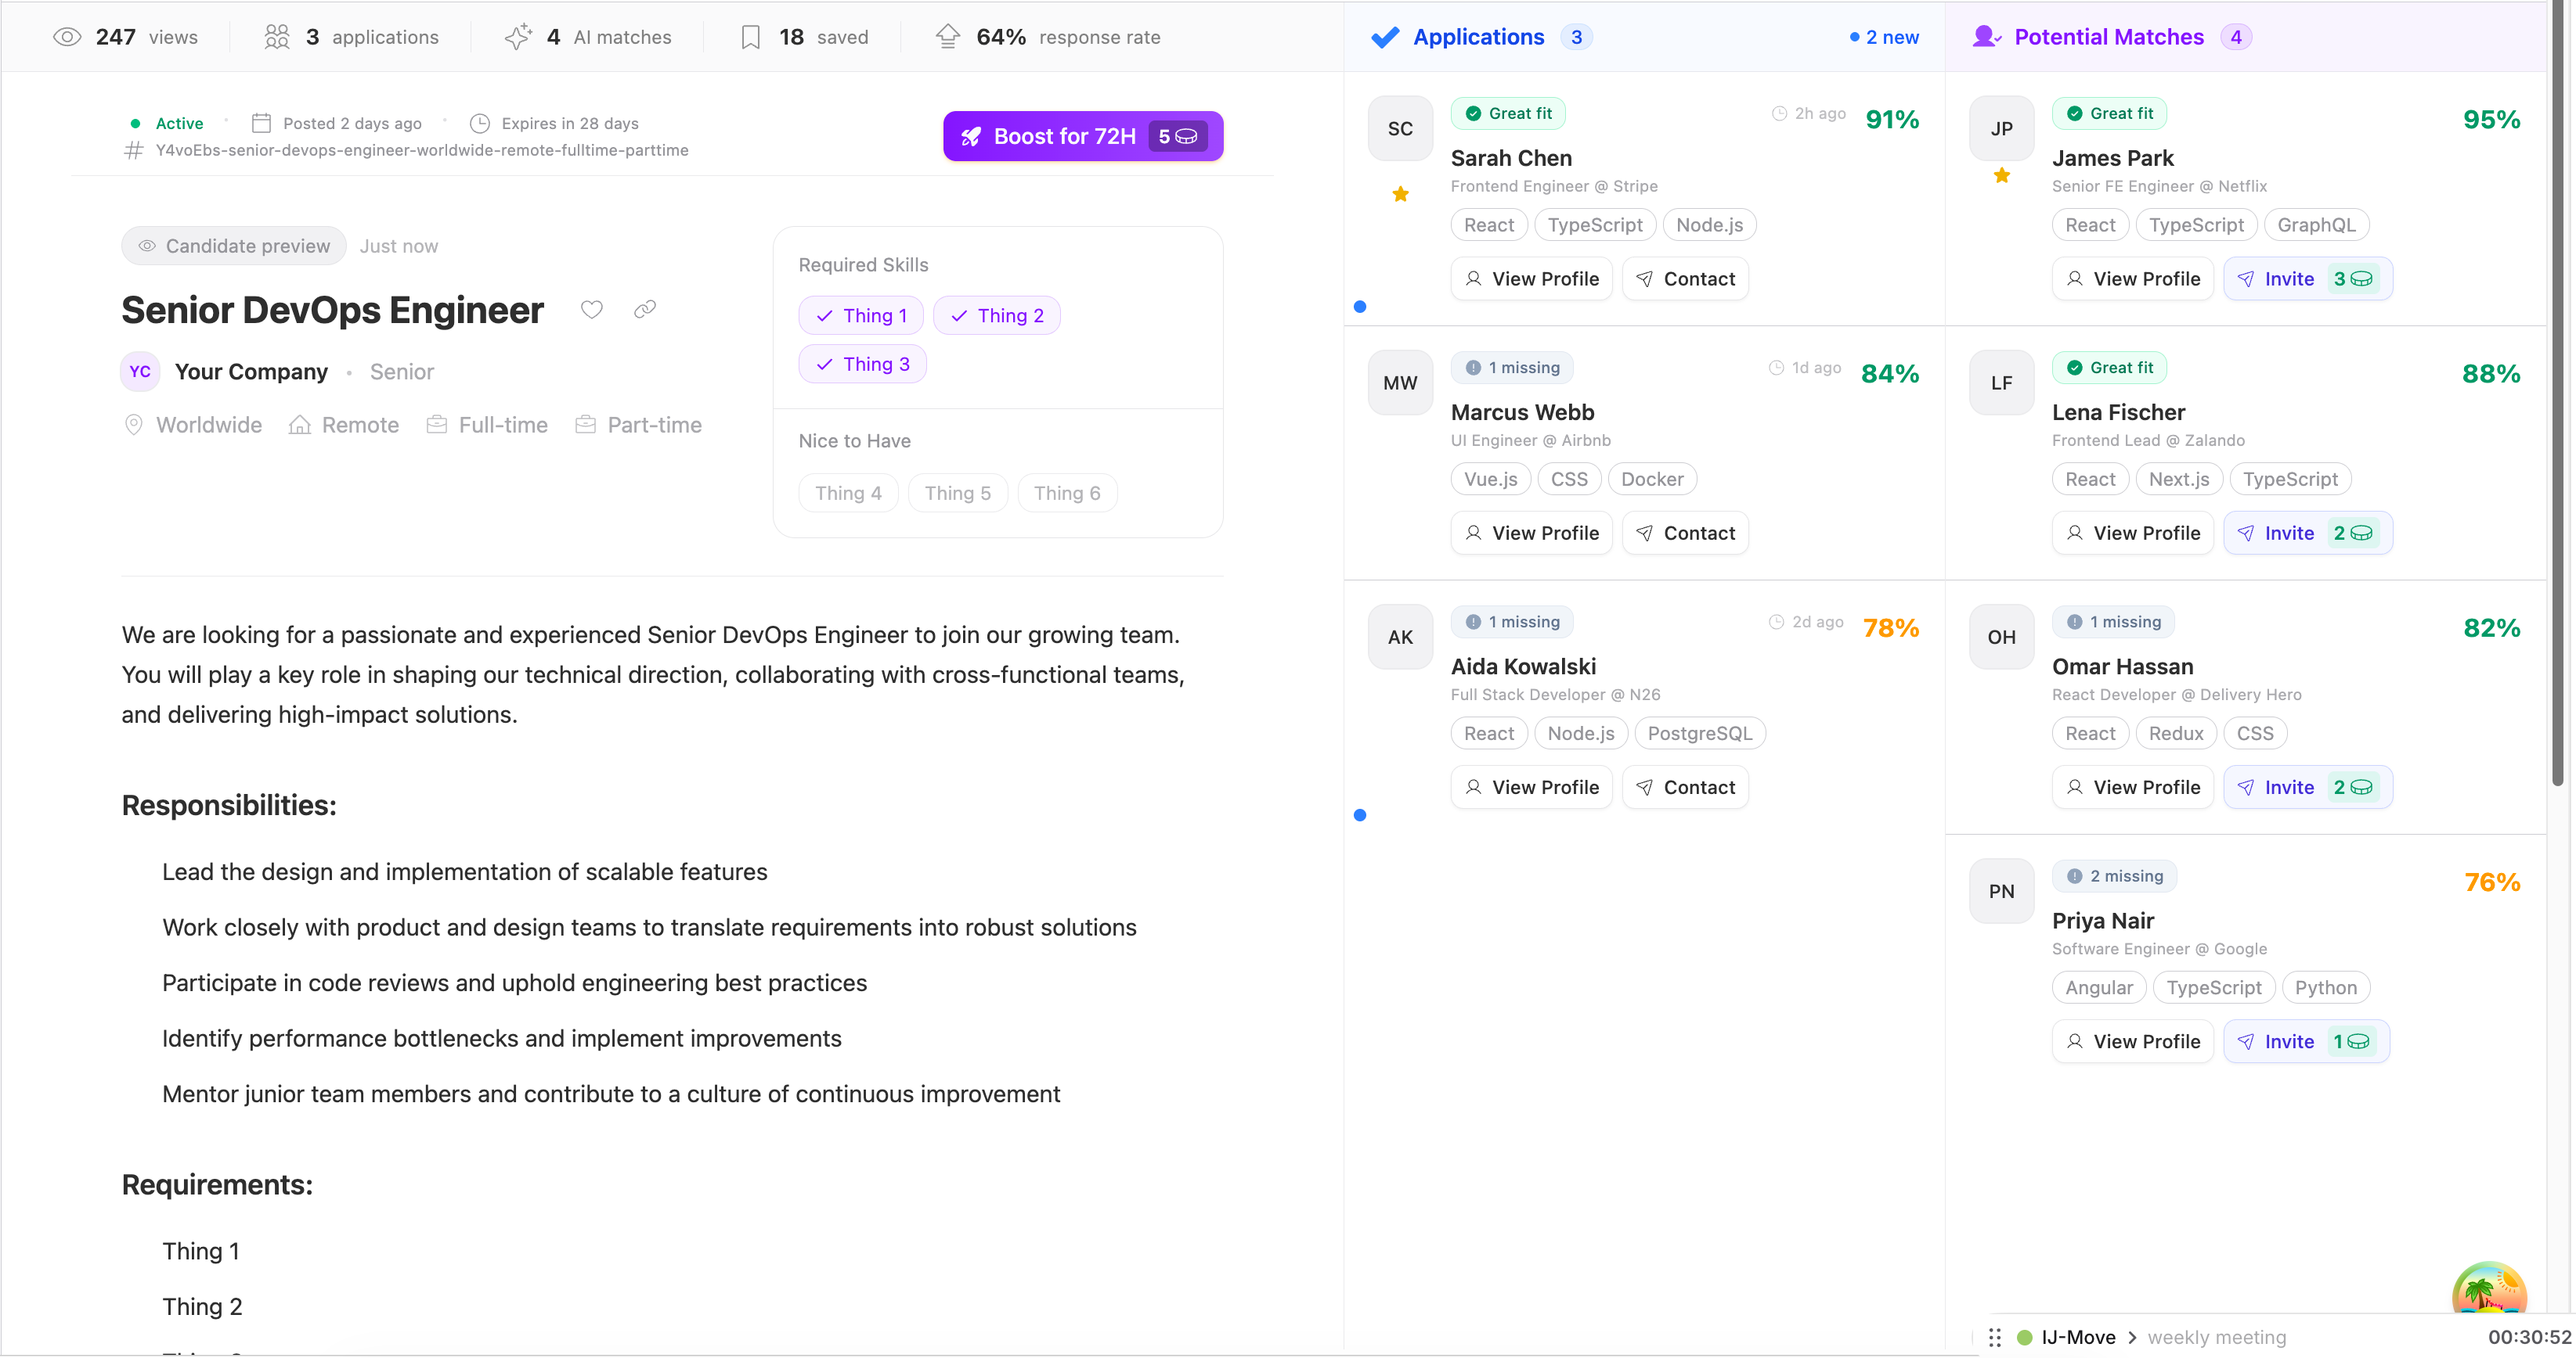Click the drag-handle dots beside IJ-Move

[1995, 1337]
